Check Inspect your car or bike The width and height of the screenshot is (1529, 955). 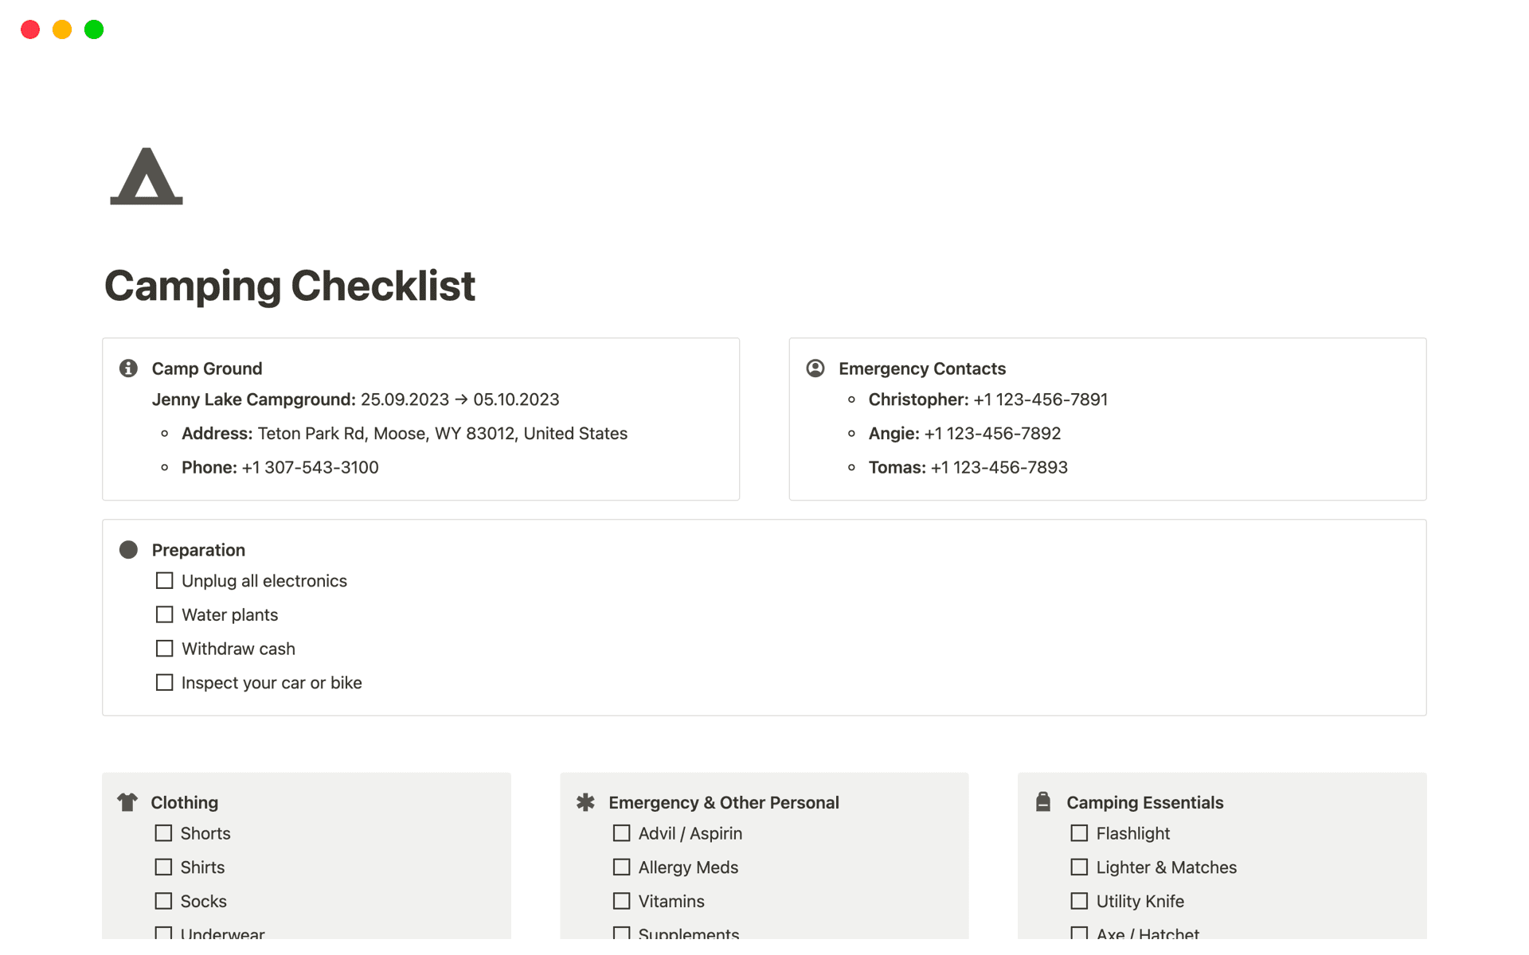point(165,683)
